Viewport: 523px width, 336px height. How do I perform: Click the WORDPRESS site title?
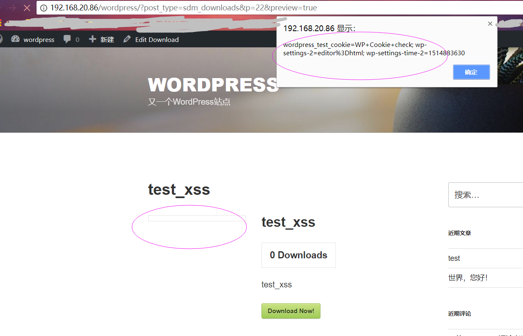click(x=213, y=85)
